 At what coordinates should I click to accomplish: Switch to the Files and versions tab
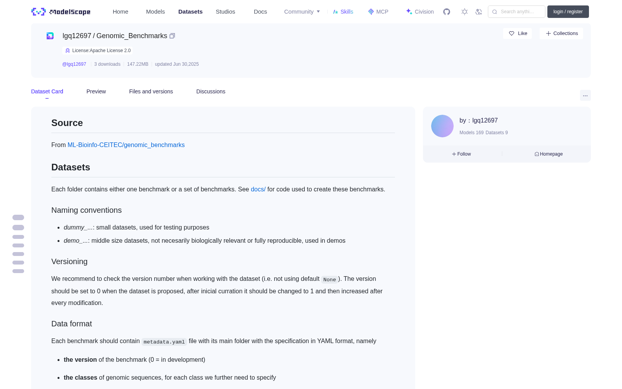[x=151, y=91]
